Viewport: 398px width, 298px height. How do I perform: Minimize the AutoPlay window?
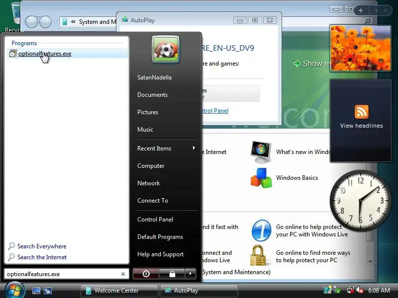point(240,20)
